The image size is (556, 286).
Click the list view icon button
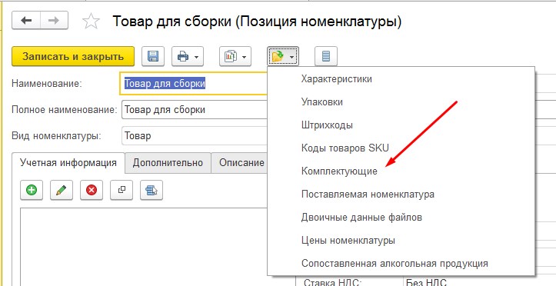(x=326, y=56)
